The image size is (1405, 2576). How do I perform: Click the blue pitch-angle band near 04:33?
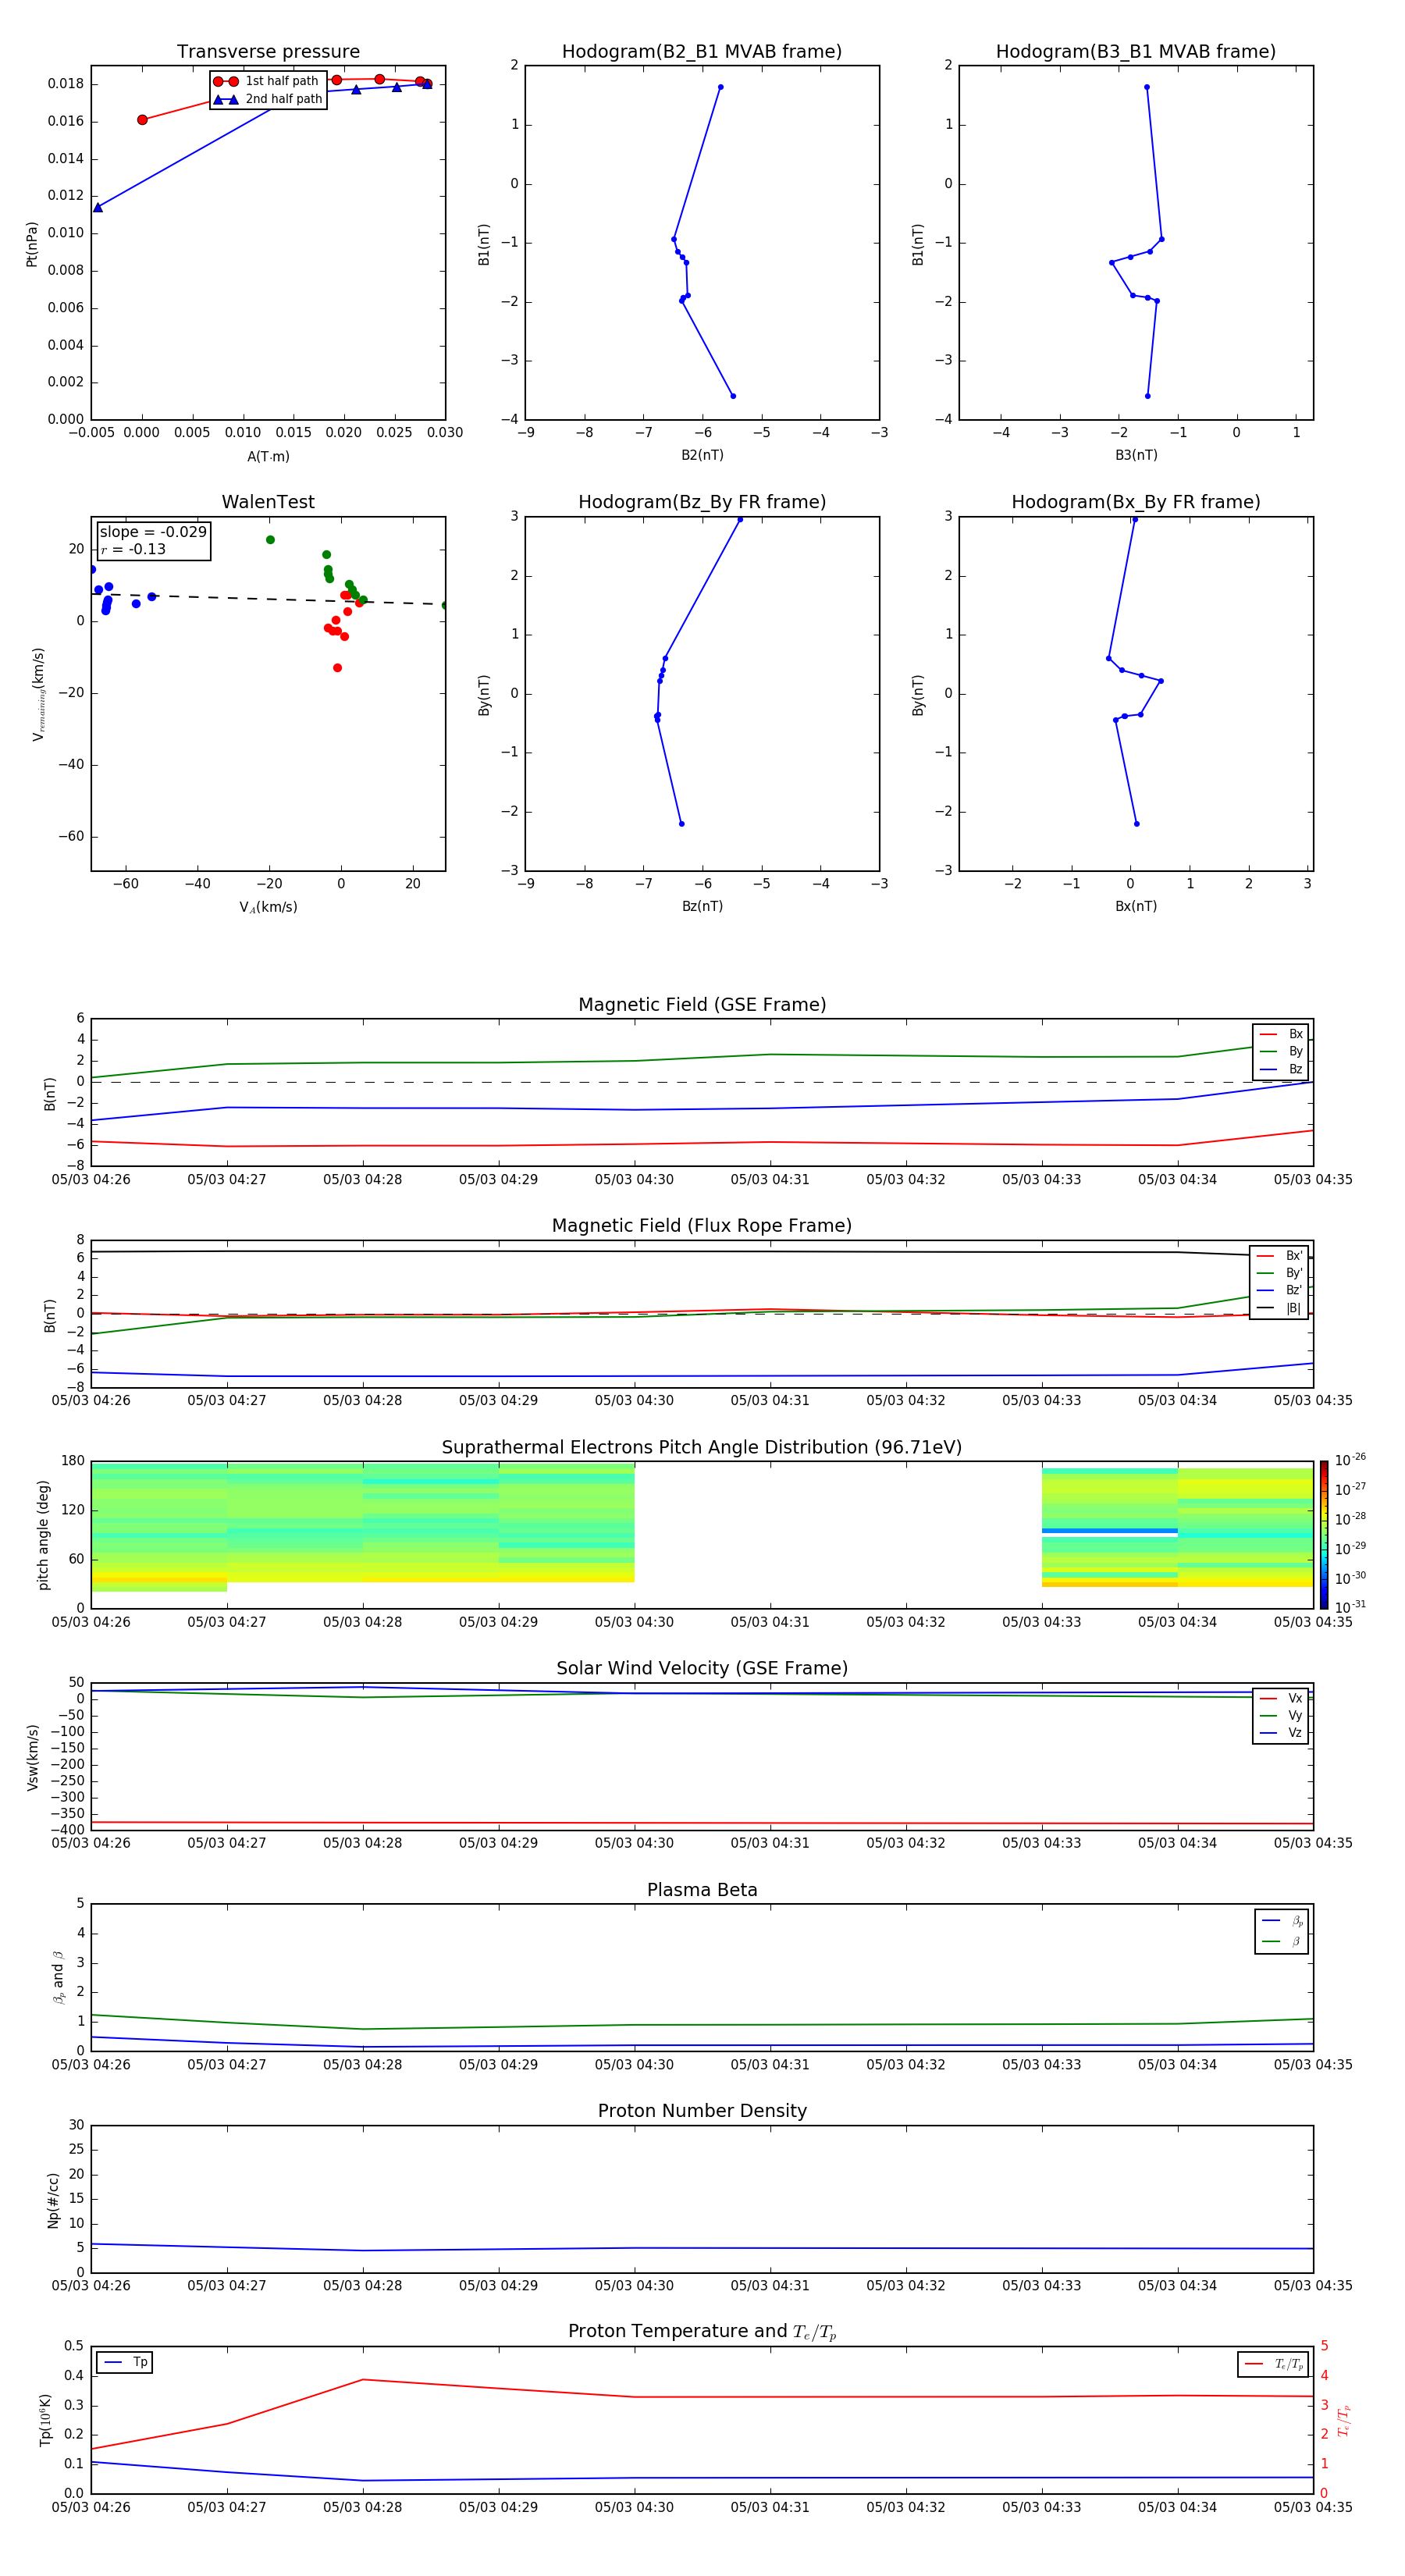[x=1109, y=1531]
